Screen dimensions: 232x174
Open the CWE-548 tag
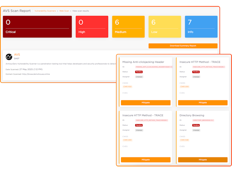tap(184, 140)
